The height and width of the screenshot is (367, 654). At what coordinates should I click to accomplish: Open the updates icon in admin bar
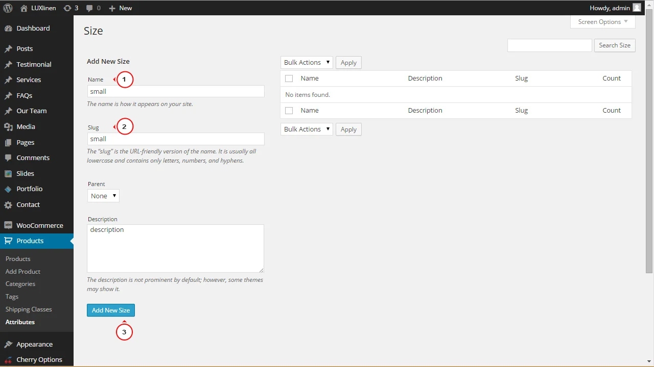pos(67,8)
